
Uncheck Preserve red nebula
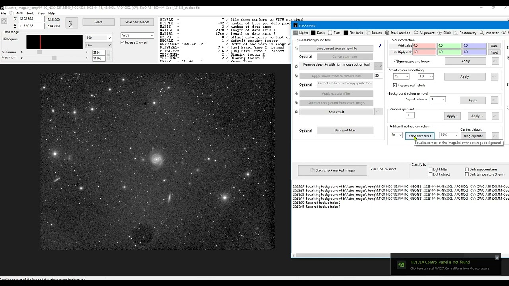[x=395, y=85]
